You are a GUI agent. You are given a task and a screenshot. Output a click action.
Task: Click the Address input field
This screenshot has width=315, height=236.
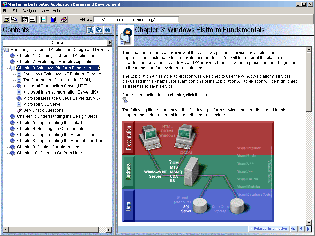136,20
